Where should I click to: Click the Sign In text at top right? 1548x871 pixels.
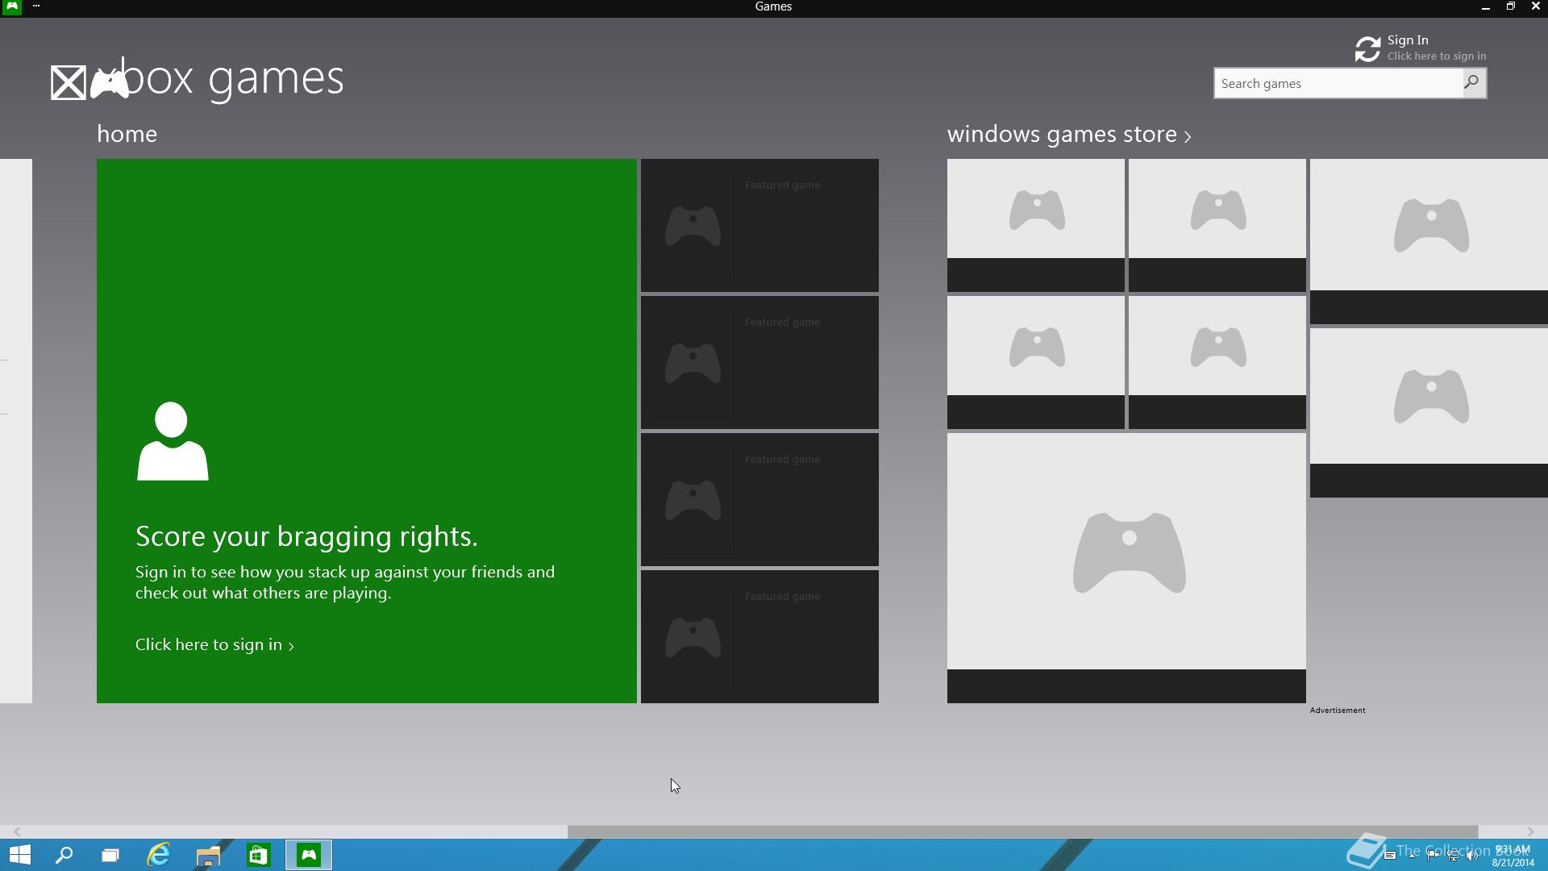1408,40
